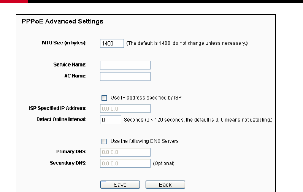The height and width of the screenshot is (192, 303).
Task: Click the Primary DNS label
Action: (71, 151)
